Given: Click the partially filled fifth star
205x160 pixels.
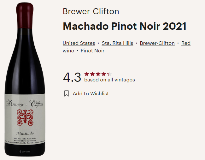Looking at the screenshot, I should tap(109, 74).
